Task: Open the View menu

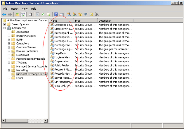Action: (x=25, y=9)
